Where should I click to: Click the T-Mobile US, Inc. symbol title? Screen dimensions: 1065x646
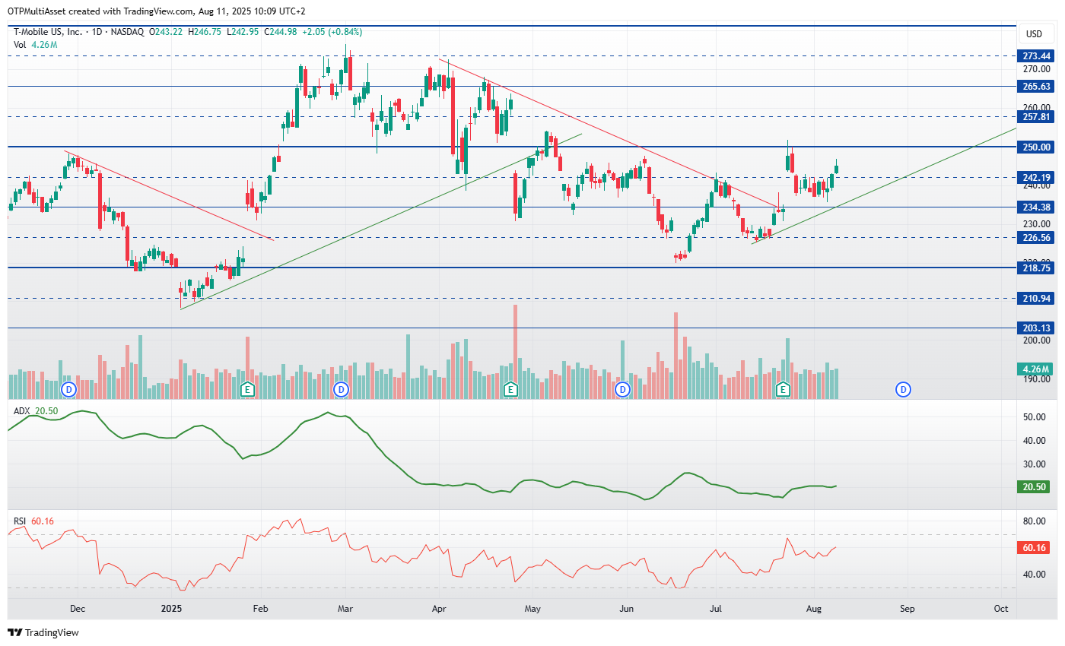tap(49, 32)
